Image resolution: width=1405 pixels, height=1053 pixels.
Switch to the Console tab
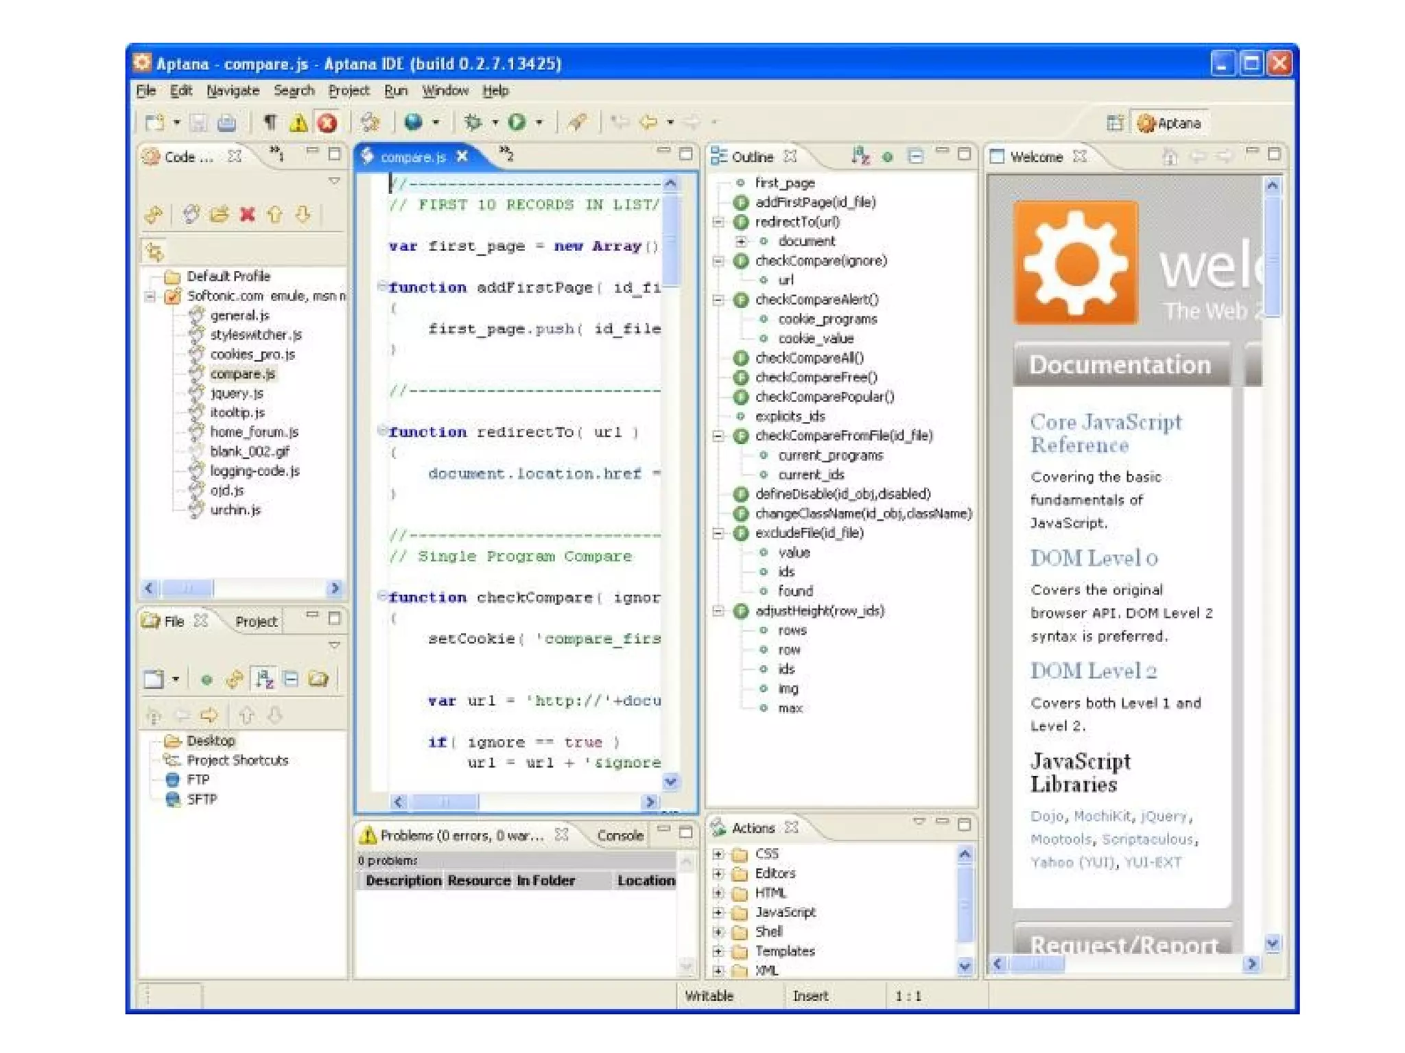pos(620,836)
